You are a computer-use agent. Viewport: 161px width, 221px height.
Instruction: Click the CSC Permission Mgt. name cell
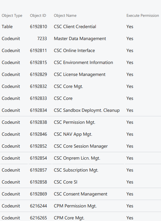(75, 122)
